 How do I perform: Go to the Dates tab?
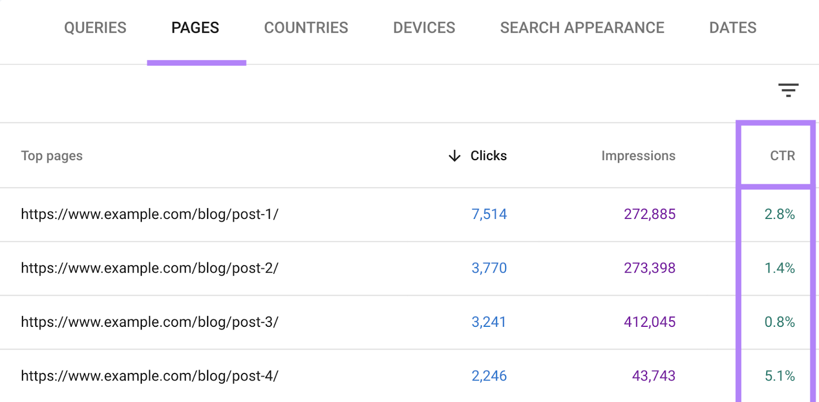coord(732,28)
